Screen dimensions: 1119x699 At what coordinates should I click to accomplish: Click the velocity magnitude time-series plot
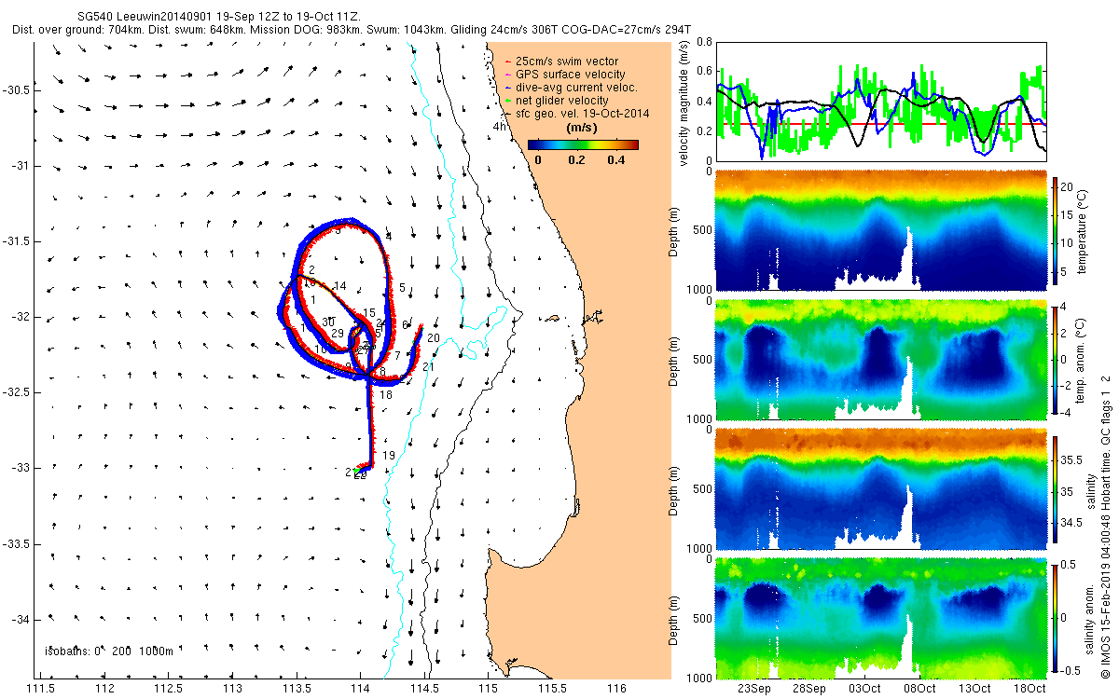[x=880, y=102]
